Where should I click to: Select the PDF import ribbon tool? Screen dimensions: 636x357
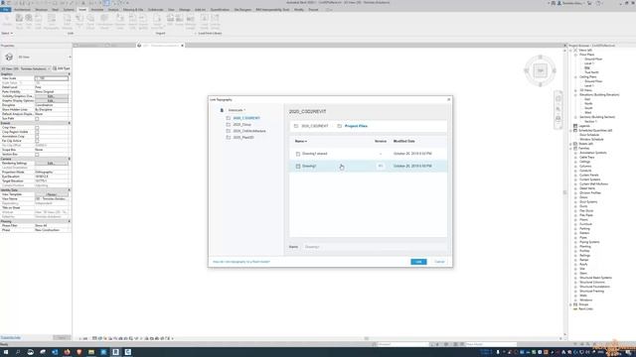[170, 21]
